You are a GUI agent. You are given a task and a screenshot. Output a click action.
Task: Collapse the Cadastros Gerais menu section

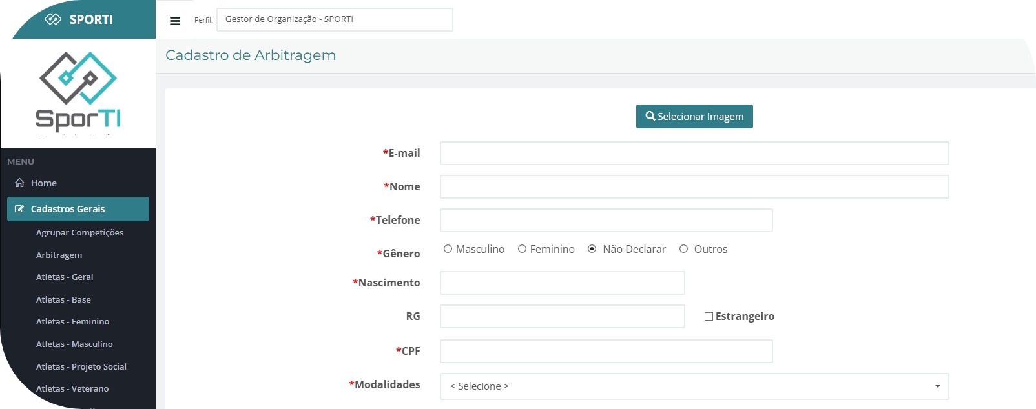(x=78, y=209)
